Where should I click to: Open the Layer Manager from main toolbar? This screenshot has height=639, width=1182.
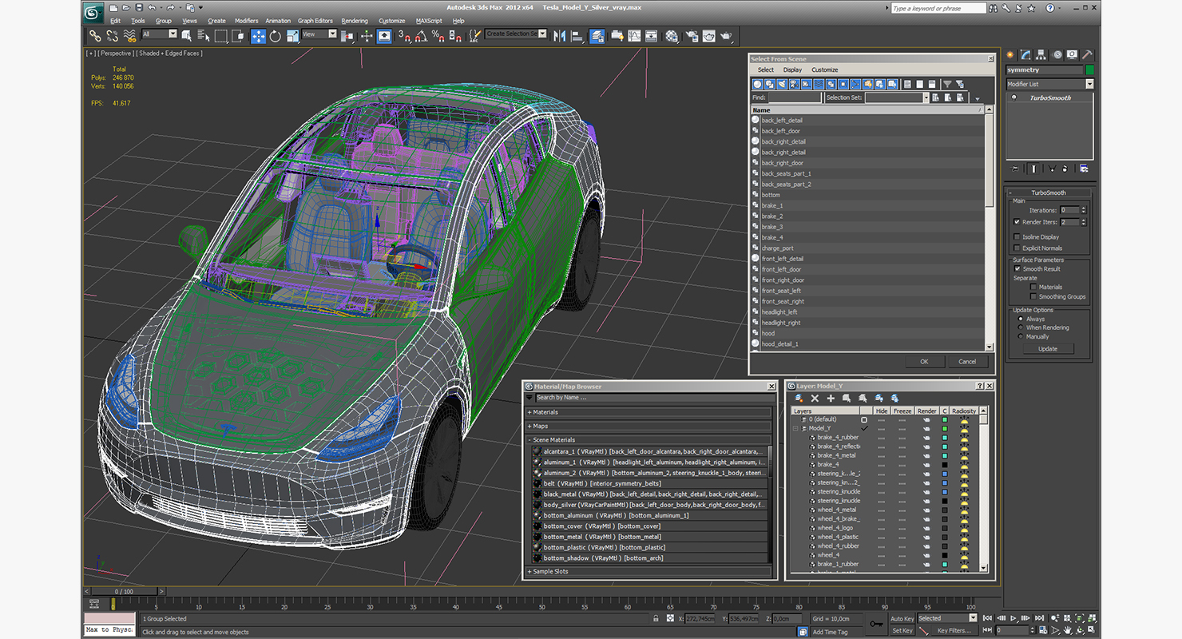pyautogui.click(x=597, y=36)
